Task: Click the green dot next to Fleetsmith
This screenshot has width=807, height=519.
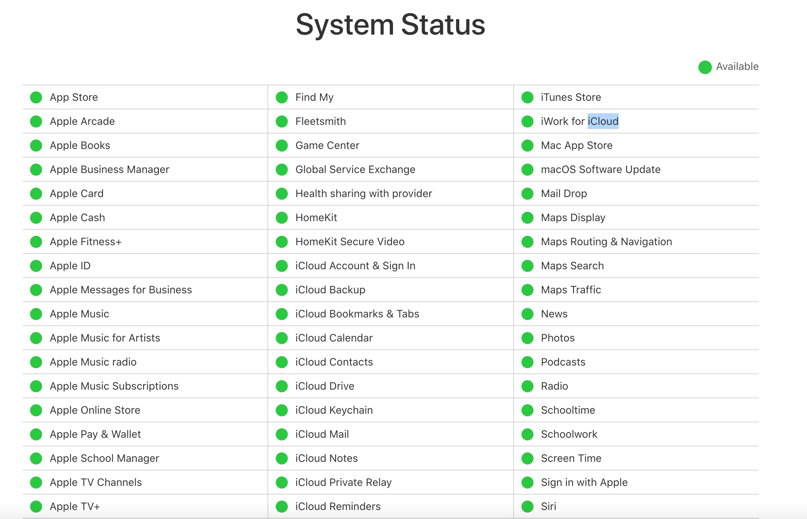Action: 282,121
